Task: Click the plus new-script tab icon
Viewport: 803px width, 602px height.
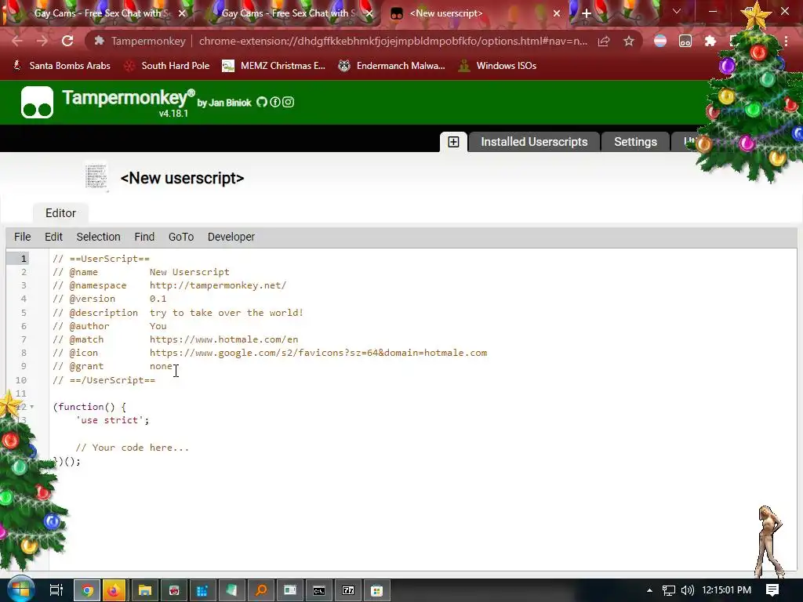Action: click(x=453, y=142)
